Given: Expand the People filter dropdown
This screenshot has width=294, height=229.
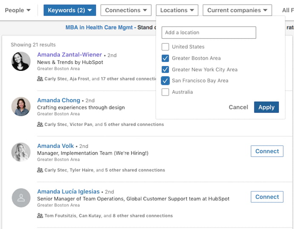Looking at the screenshot, I should [x=17, y=10].
